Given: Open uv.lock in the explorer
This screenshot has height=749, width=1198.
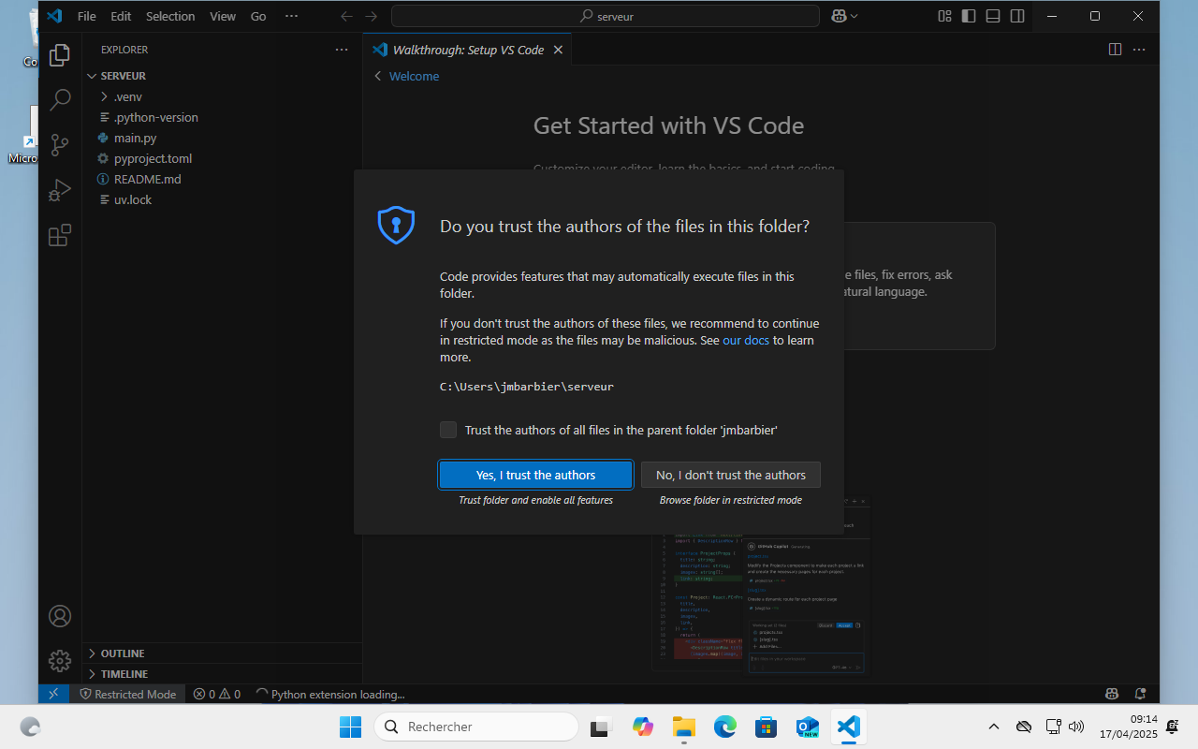Looking at the screenshot, I should 222,199.
